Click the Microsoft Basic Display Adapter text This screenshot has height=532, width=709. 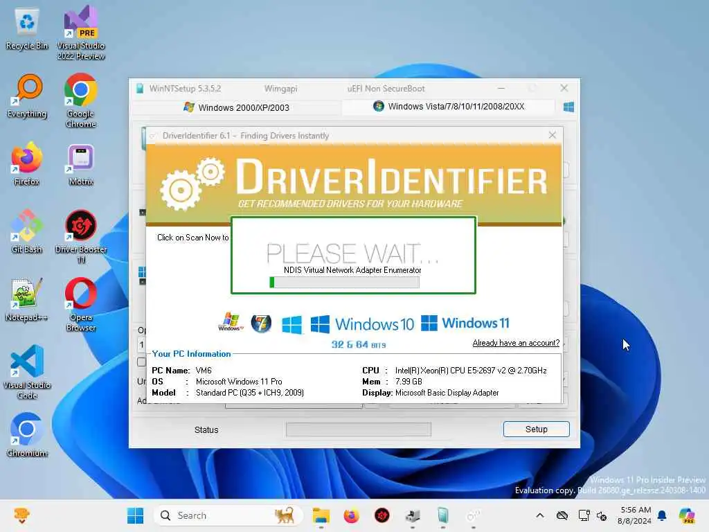tap(447, 393)
